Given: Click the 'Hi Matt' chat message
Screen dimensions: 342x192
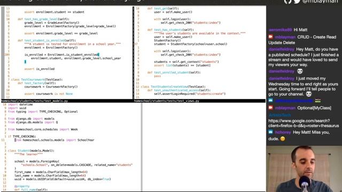Looking at the screenshot, I should point(300,30).
